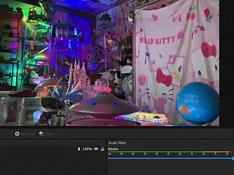Click the empty Audio Mixer area below slider

[x=170, y=168]
